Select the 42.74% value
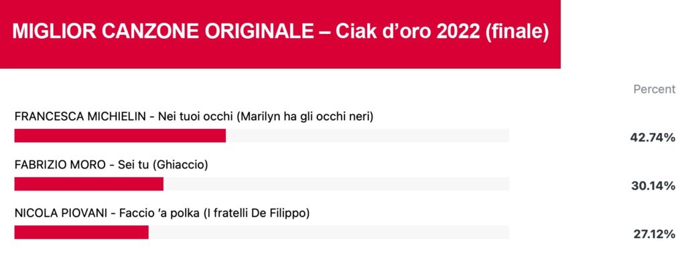 click(653, 138)
